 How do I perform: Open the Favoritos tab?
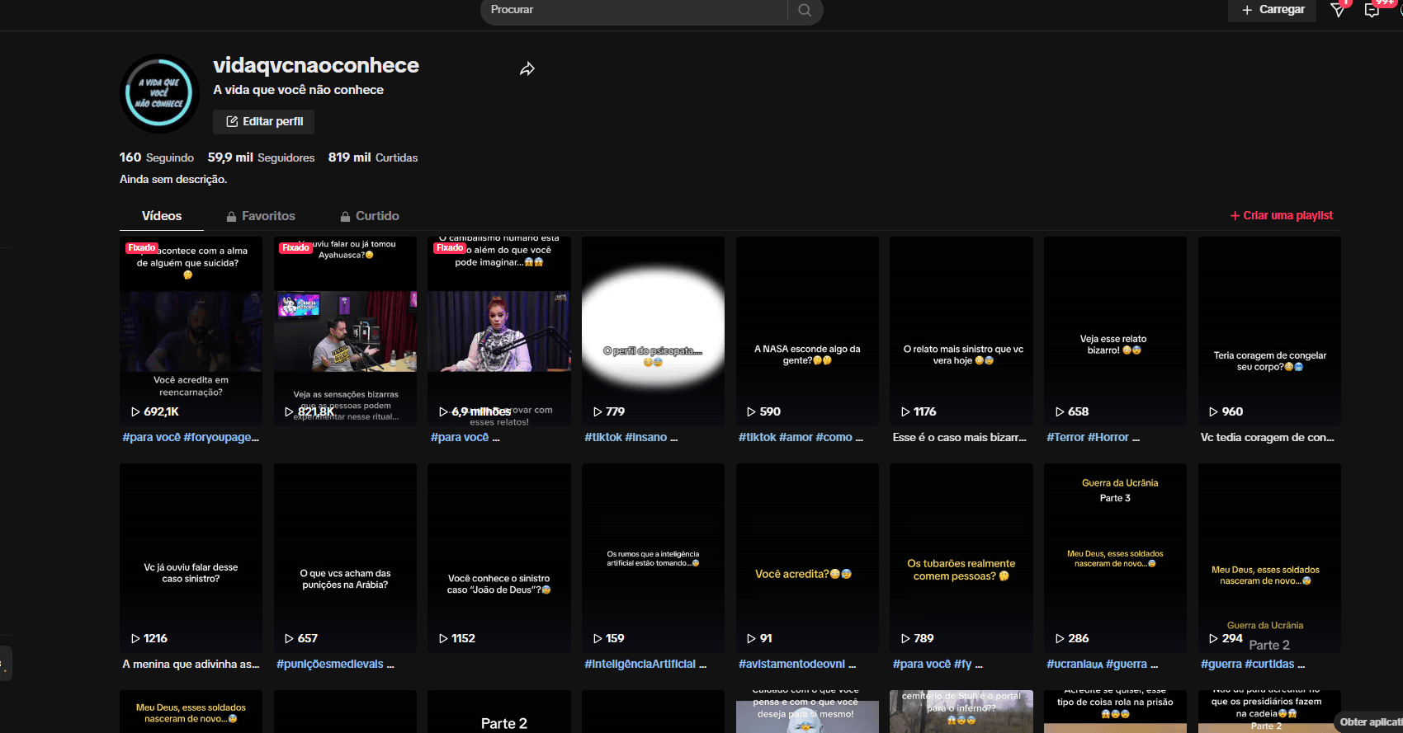[x=261, y=216]
